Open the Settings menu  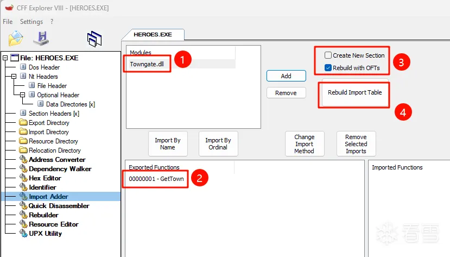pos(31,22)
